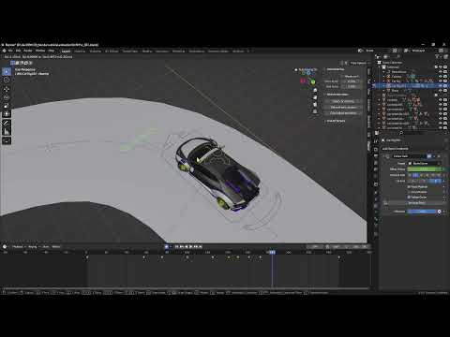Click the Bake car steering button
450x337 pixels.
pos(342,101)
